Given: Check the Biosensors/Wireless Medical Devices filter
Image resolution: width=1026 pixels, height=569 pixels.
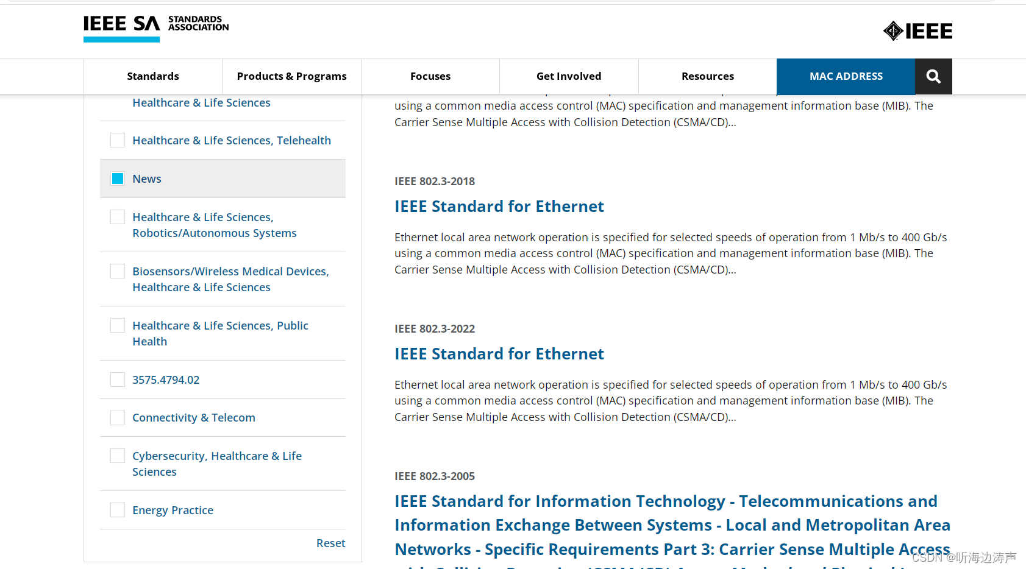Looking at the screenshot, I should 117,270.
